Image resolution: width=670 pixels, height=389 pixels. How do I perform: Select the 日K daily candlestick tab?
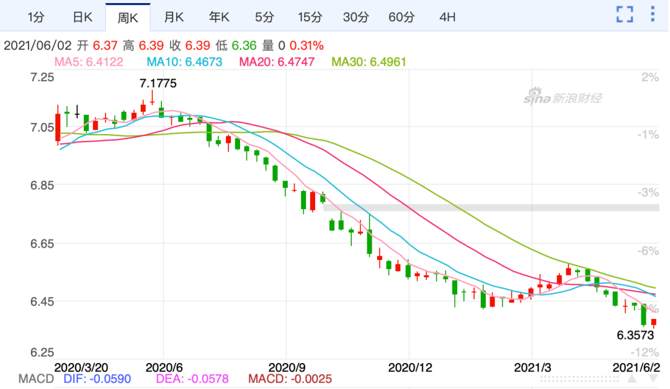[x=82, y=17]
